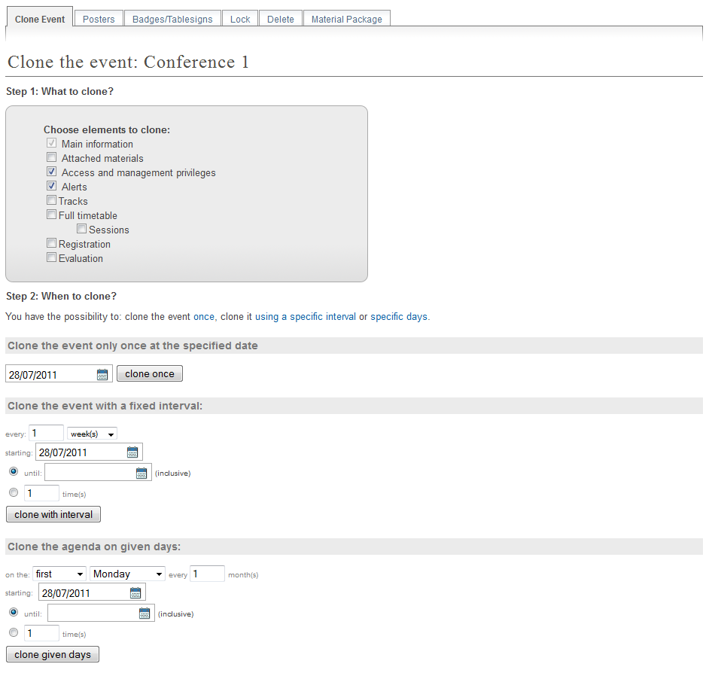This screenshot has height=676, width=709.
Task: Open calendar for fixed interval until date
Action: click(x=141, y=473)
